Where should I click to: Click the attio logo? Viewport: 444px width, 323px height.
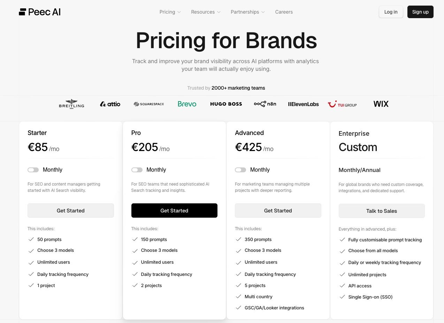click(110, 104)
